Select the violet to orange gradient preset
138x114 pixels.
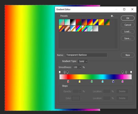click(84, 22)
